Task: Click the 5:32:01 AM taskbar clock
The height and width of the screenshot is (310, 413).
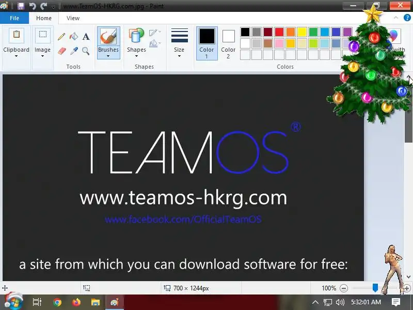Action: coord(366,302)
